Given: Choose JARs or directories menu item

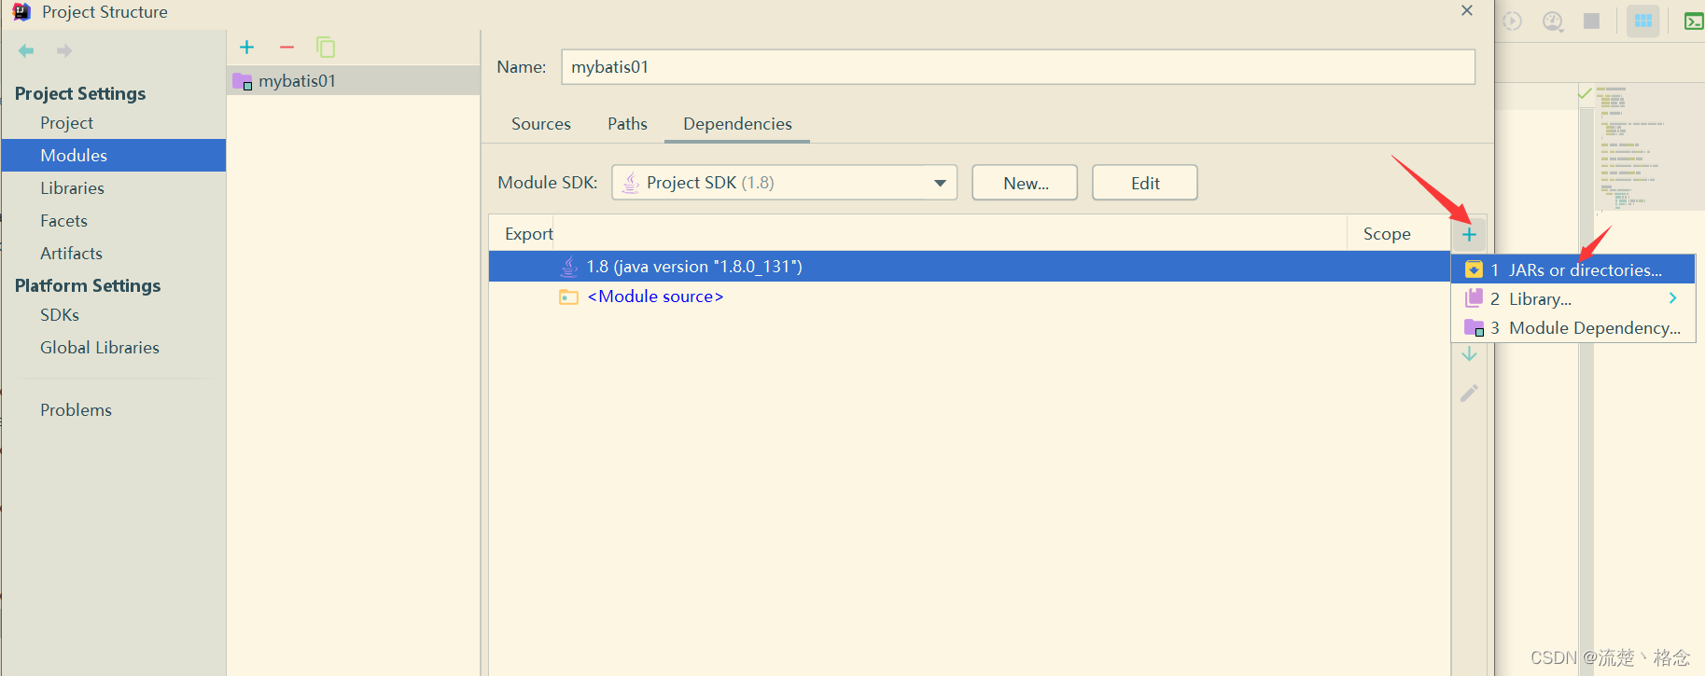Looking at the screenshot, I should tap(1573, 269).
